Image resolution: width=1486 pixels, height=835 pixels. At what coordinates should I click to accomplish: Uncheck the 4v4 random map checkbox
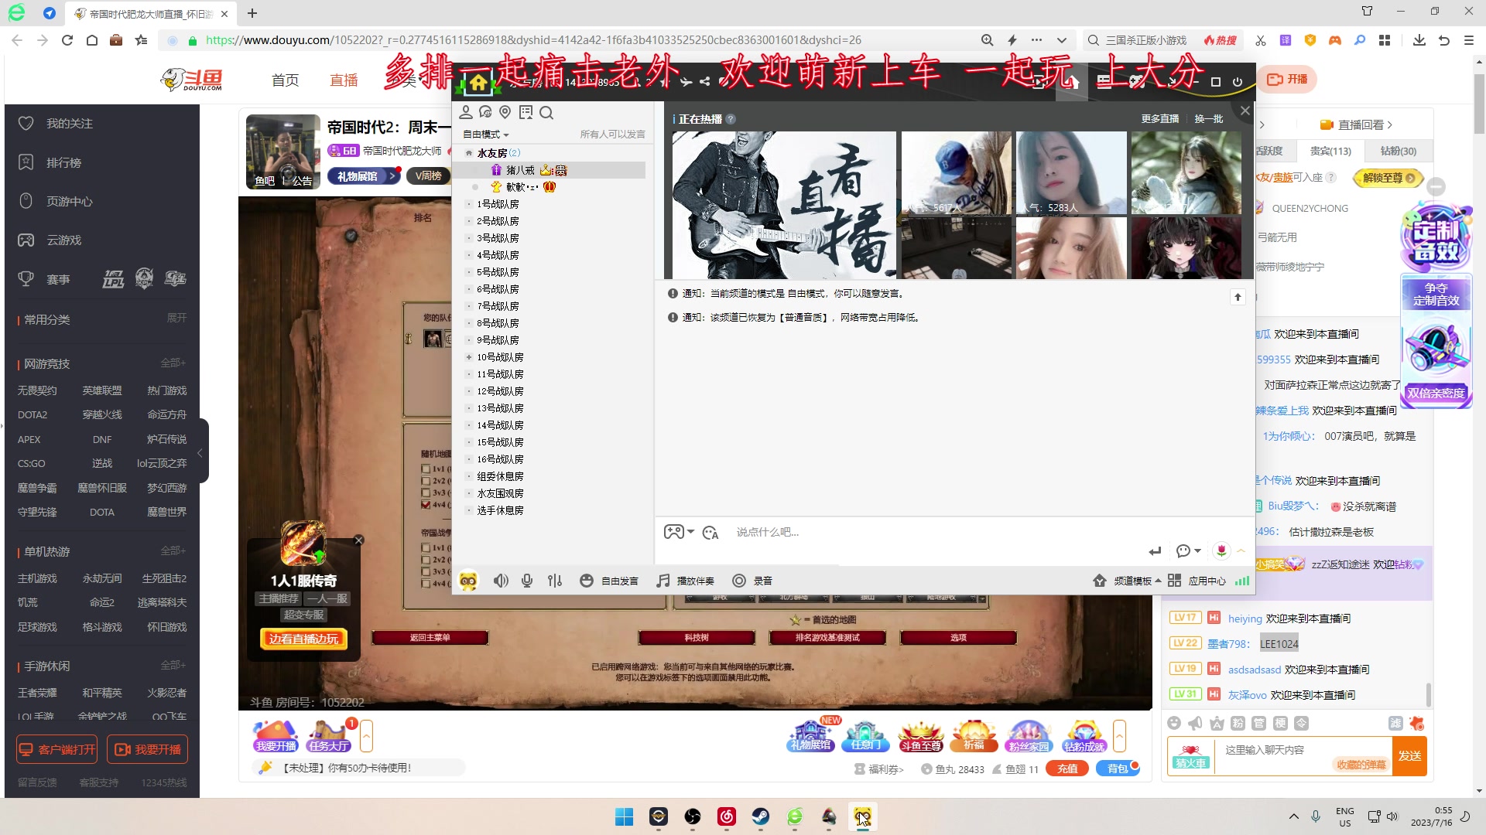[x=426, y=504]
